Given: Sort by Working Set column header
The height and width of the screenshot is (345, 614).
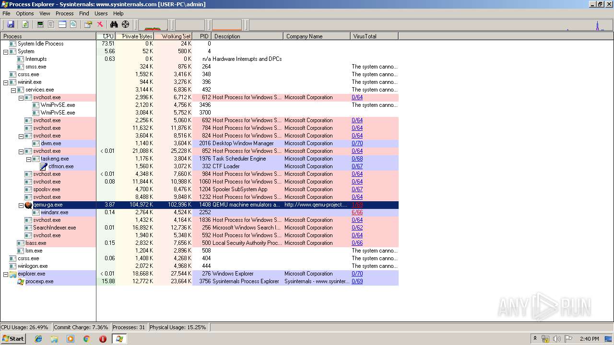Looking at the screenshot, I should 173,36.
